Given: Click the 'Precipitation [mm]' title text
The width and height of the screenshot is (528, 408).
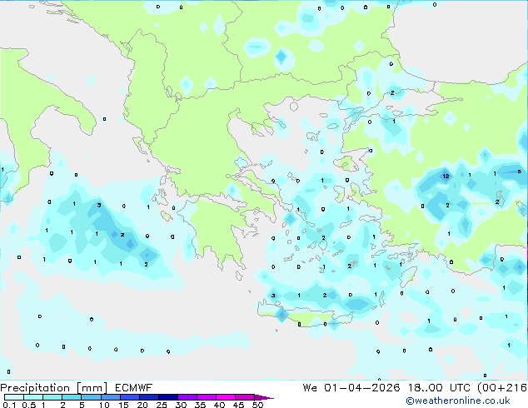Looking at the screenshot, I should pos(54,388).
